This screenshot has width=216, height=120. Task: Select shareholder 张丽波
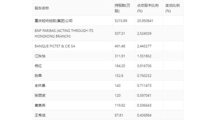(40, 95)
